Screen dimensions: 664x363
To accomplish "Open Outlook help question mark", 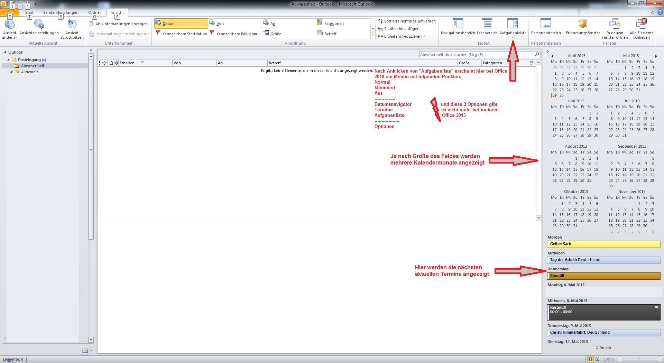I will (x=660, y=12).
